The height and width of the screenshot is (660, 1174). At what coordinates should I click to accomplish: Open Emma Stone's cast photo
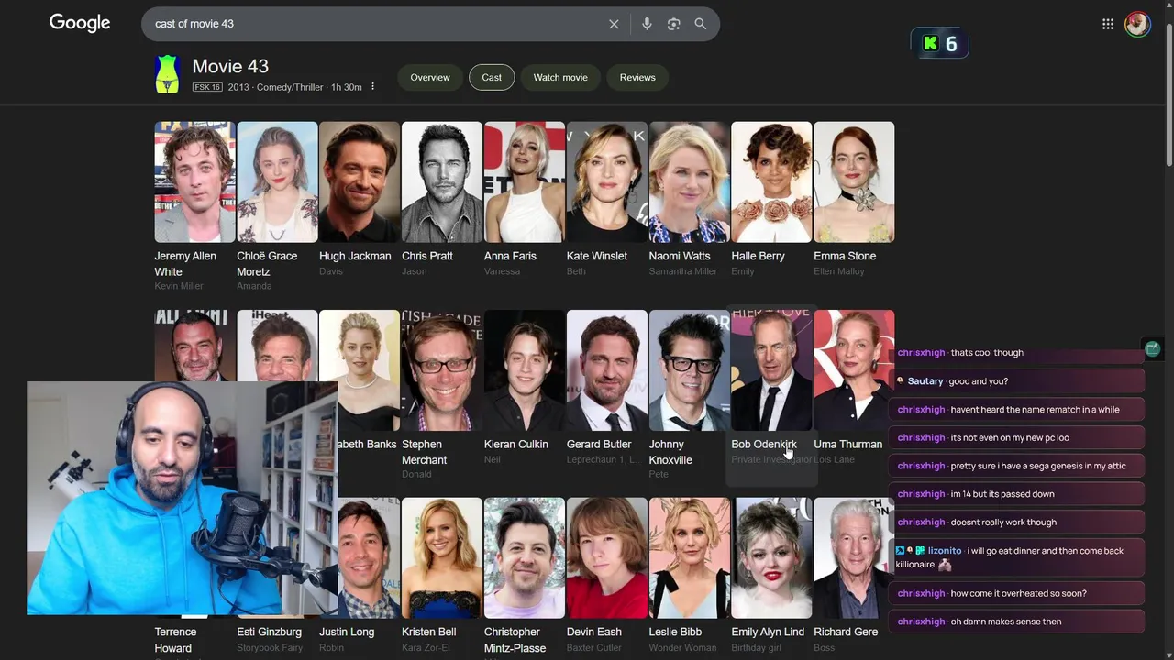(x=854, y=182)
